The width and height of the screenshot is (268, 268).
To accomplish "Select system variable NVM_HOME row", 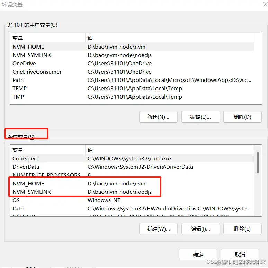I will tap(133, 184).
